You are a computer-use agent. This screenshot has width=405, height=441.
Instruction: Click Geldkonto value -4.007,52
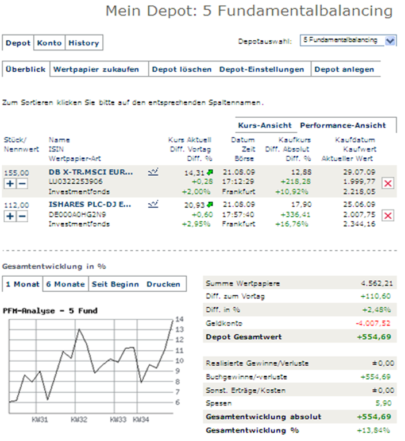373,323
